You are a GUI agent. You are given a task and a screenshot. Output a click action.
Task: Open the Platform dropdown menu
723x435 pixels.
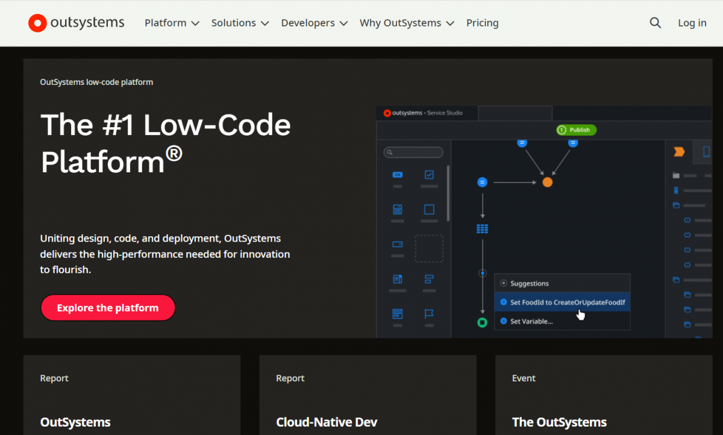171,22
